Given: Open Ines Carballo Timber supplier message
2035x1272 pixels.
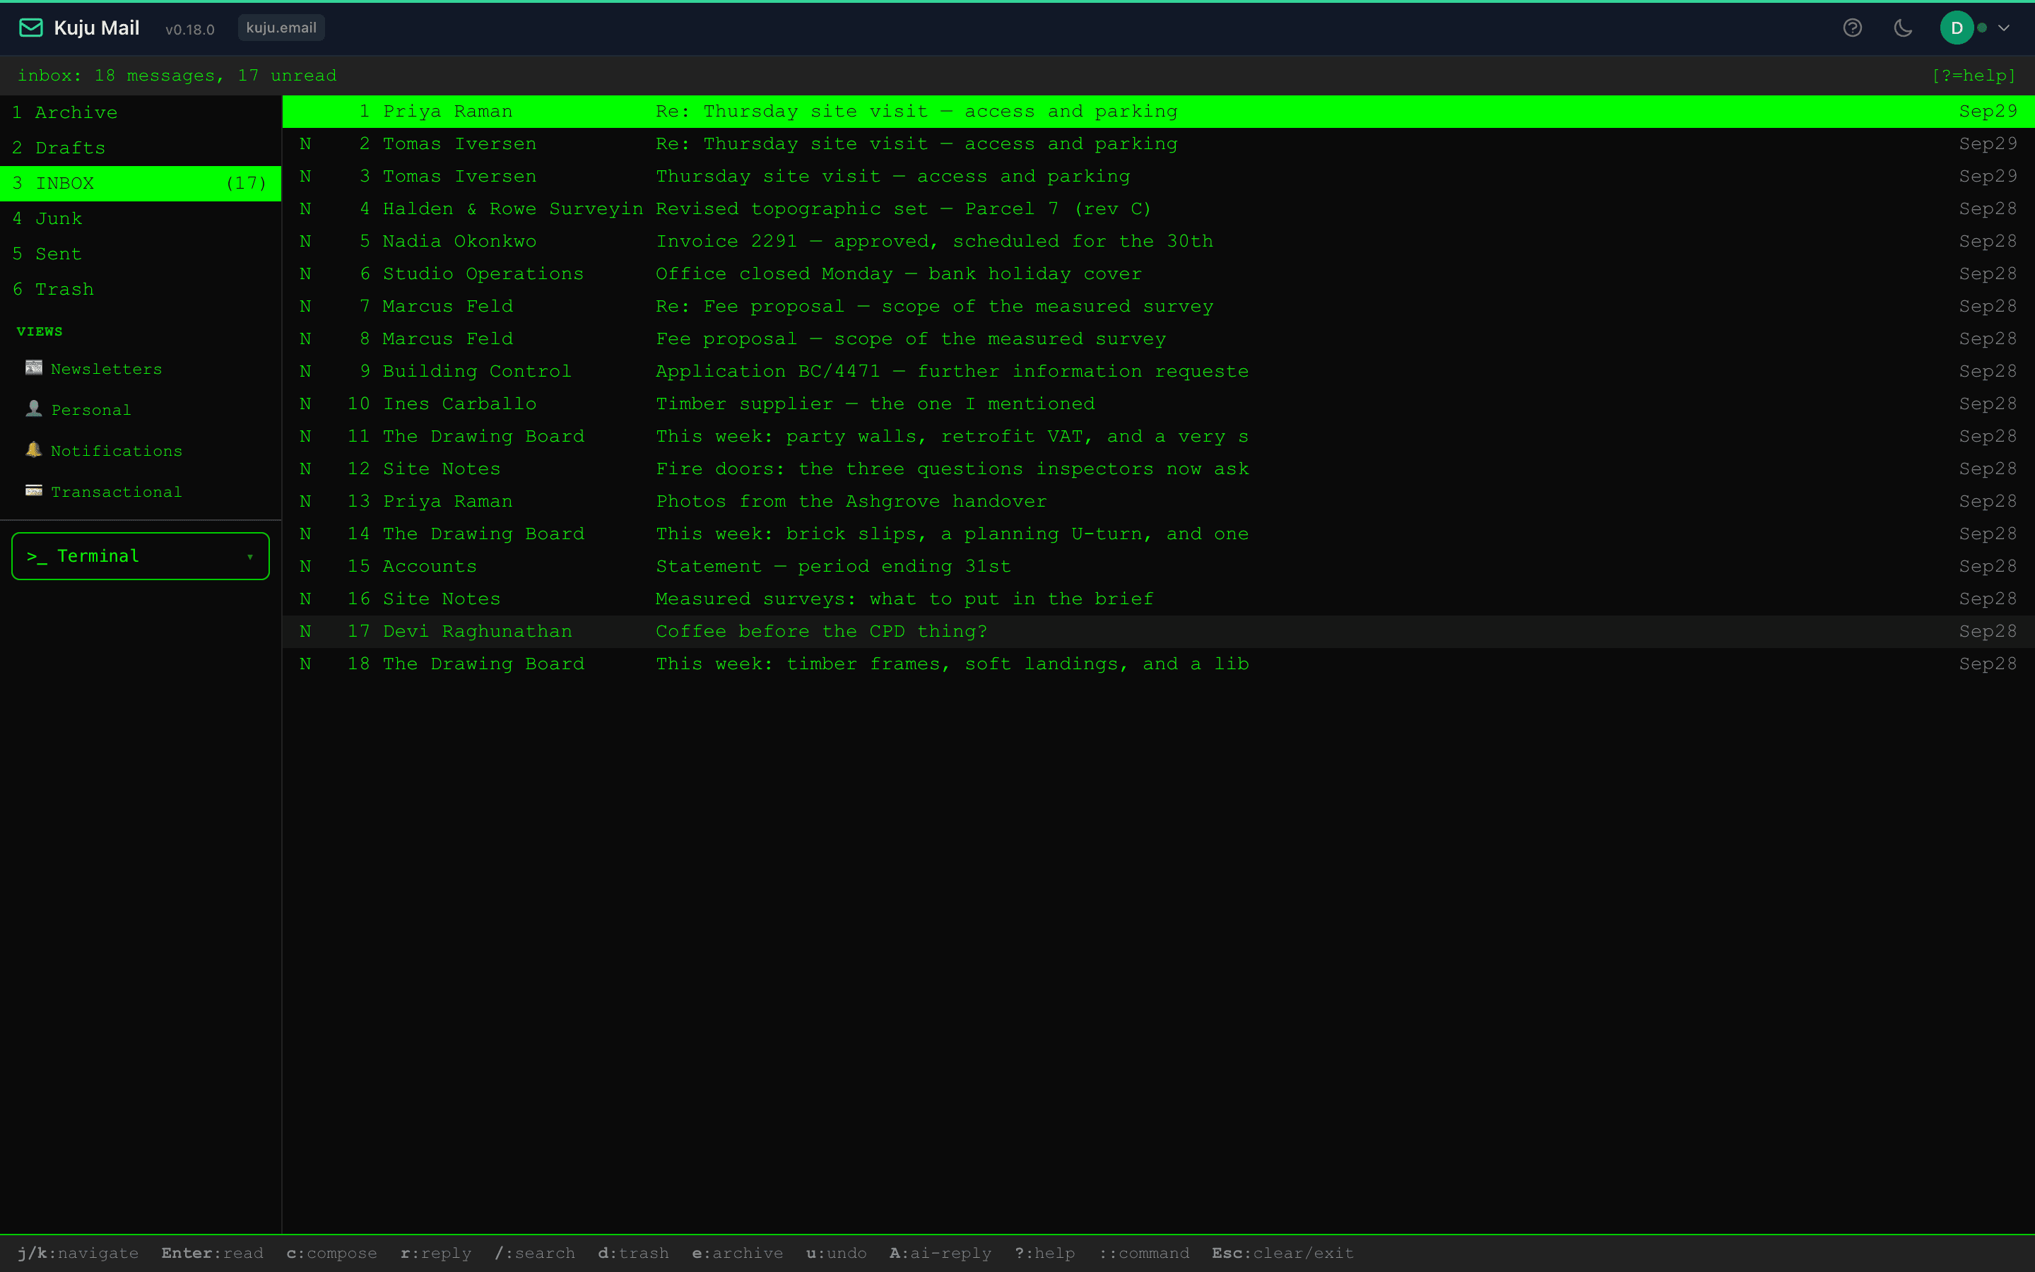Looking at the screenshot, I should pos(1158,404).
